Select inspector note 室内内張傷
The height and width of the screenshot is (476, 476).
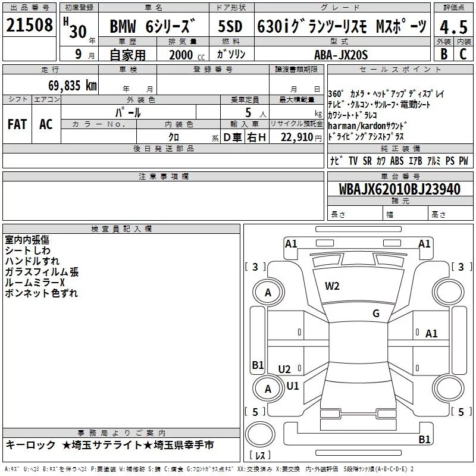[27, 240]
